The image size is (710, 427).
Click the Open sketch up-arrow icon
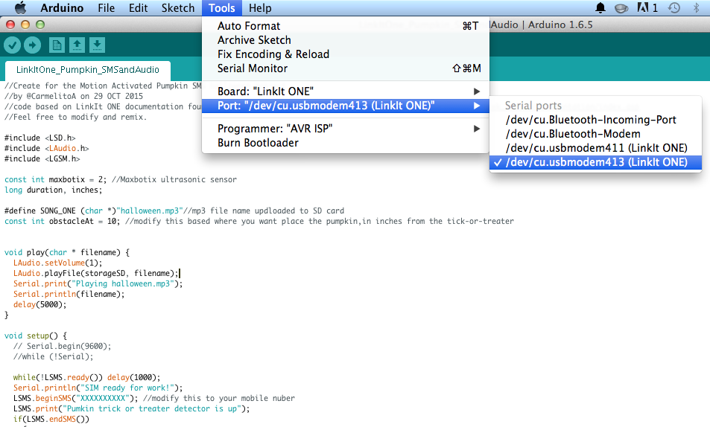click(x=77, y=45)
